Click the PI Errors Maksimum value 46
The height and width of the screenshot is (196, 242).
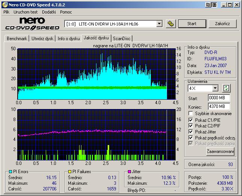[x=54, y=183]
